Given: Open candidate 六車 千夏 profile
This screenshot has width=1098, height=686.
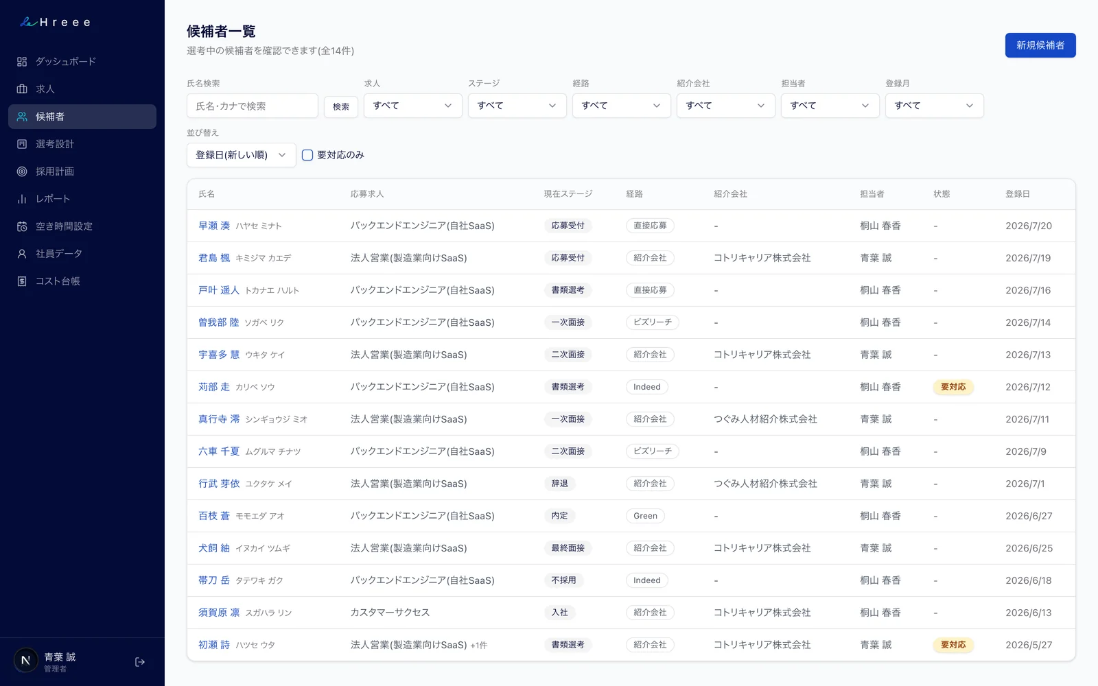Looking at the screenshot, I should pos(219,451).
